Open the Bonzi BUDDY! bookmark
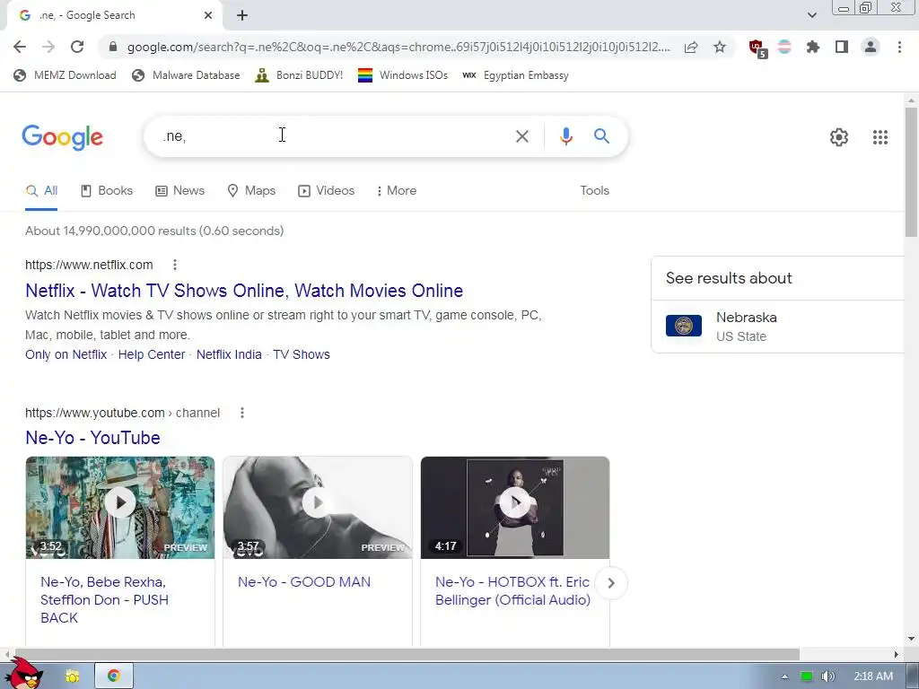Image resolution: width=919 pixels, height=689 pixels. point(299,75)
